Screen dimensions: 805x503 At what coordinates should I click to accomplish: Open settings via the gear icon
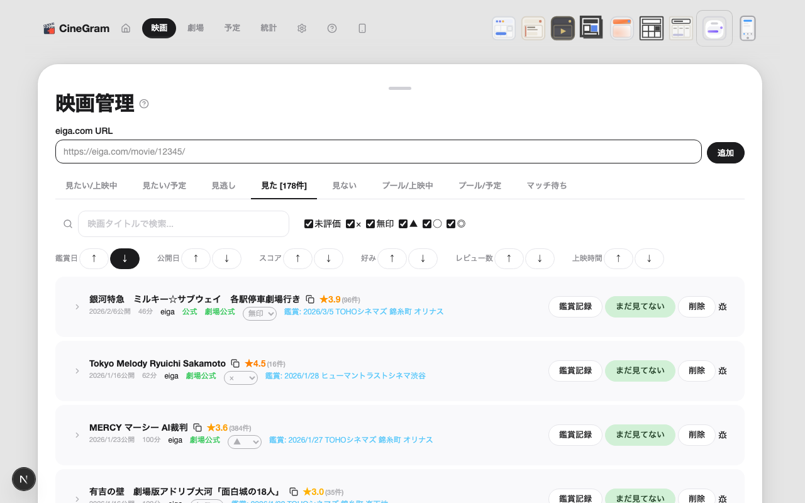coord(302,28)
